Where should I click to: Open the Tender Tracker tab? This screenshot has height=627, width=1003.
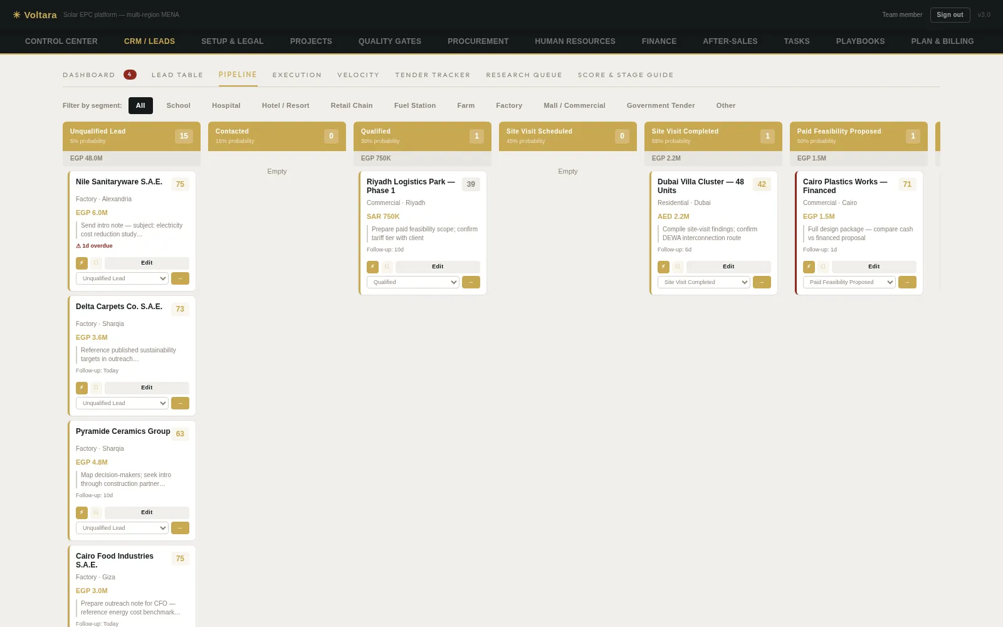click(x=433, y=75)
